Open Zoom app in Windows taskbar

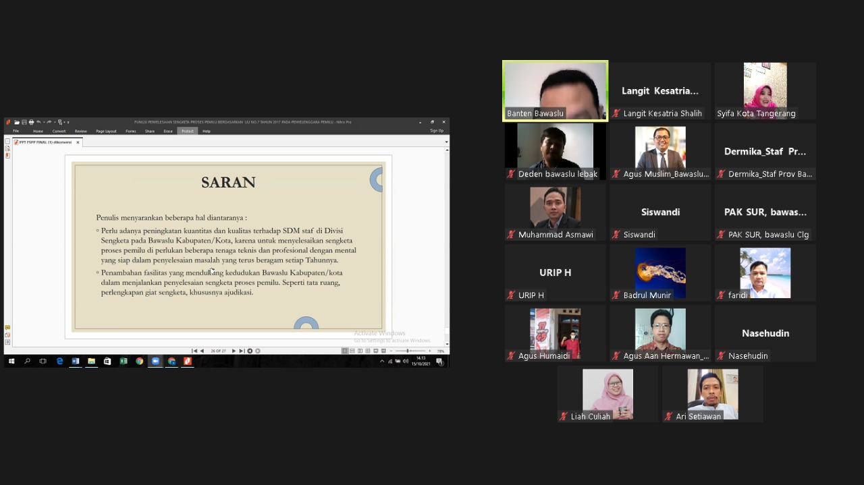tap(155, 362)
